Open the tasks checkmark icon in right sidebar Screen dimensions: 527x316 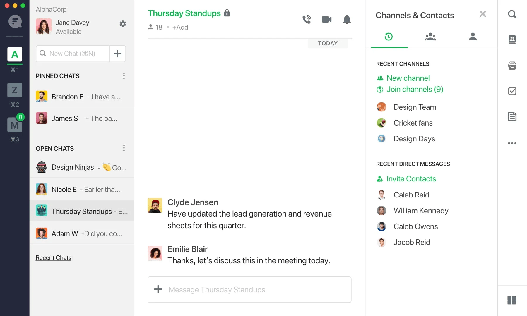point(512,91)
